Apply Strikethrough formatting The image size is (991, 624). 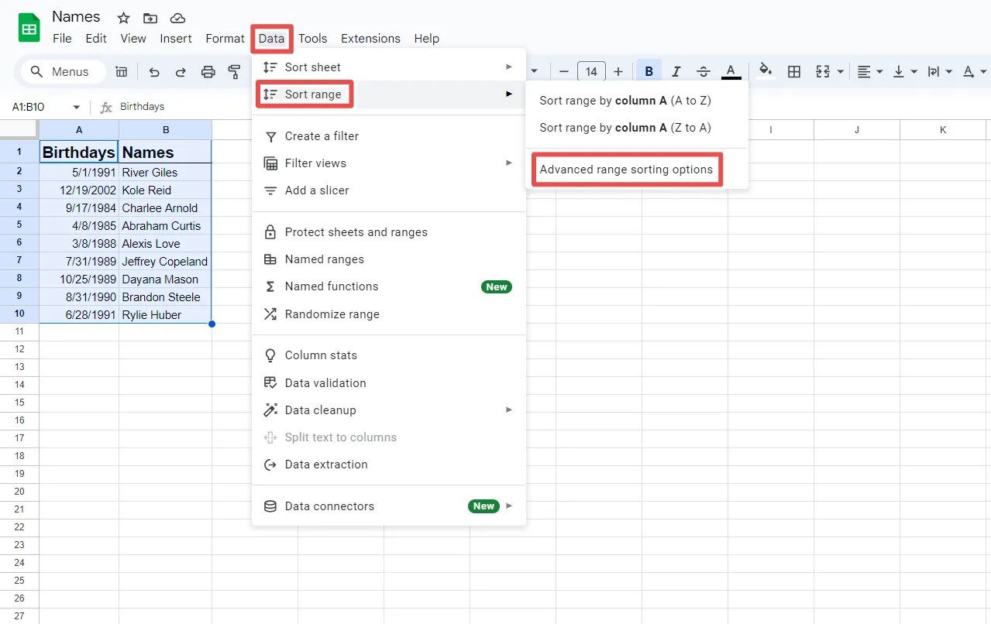[x=703, y=70]
